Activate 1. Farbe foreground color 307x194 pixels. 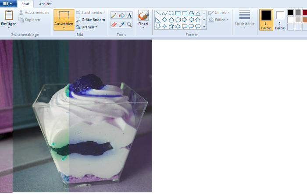coord(266,20)
